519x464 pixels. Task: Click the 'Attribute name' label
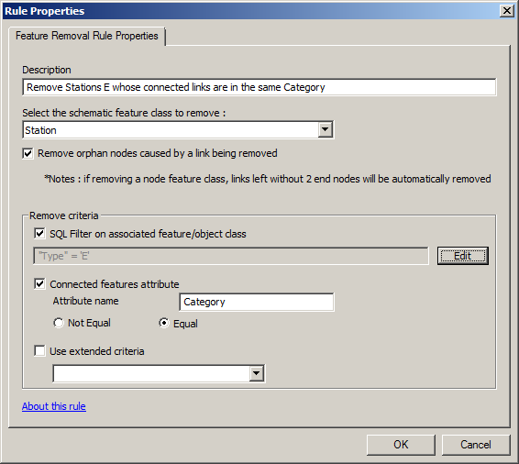coord(85,301)
